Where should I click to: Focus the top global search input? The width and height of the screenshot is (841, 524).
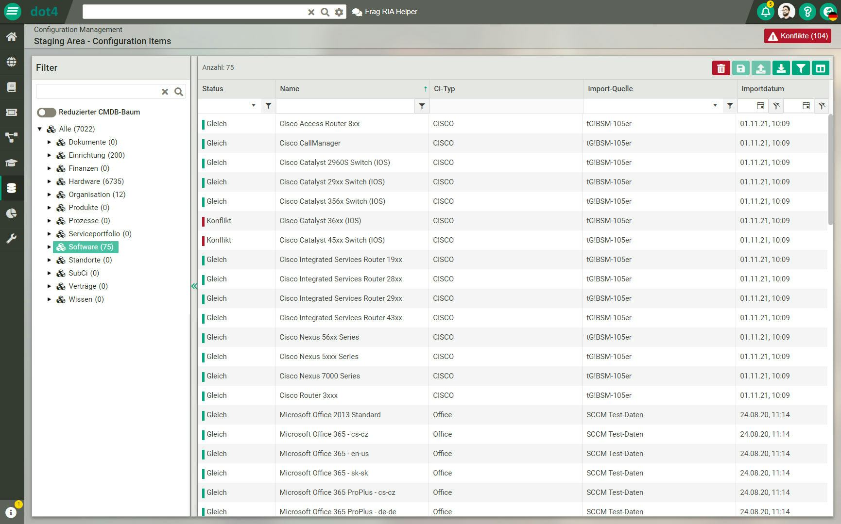(x=194, y=12)
